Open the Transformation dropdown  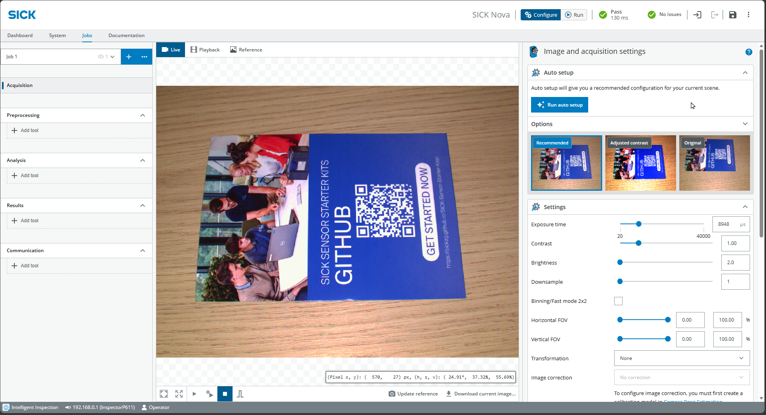(682, 358)
